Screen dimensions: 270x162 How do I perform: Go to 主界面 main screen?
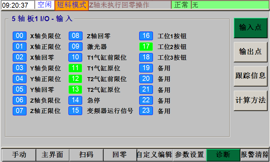click(x=52, y=155)
